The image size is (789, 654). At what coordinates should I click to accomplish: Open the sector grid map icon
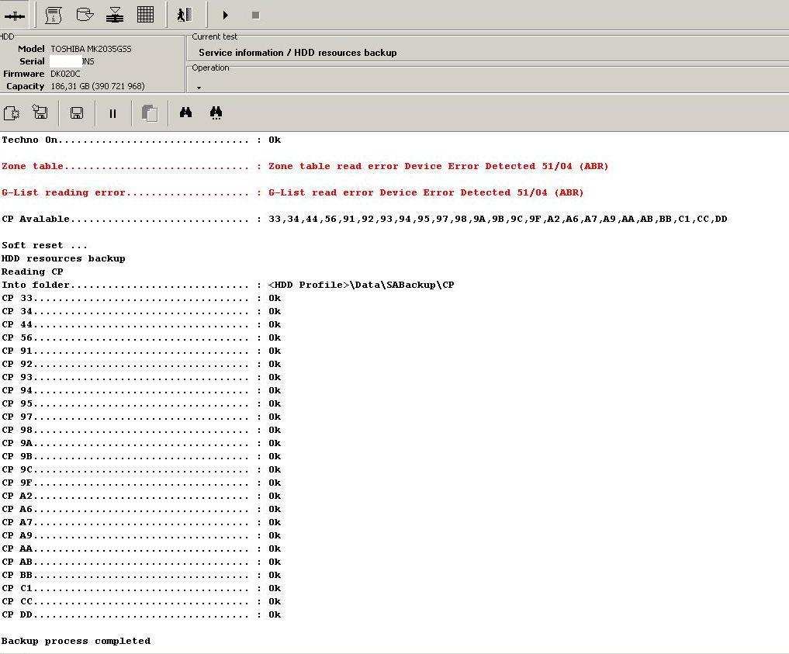(x=145, y=15)
